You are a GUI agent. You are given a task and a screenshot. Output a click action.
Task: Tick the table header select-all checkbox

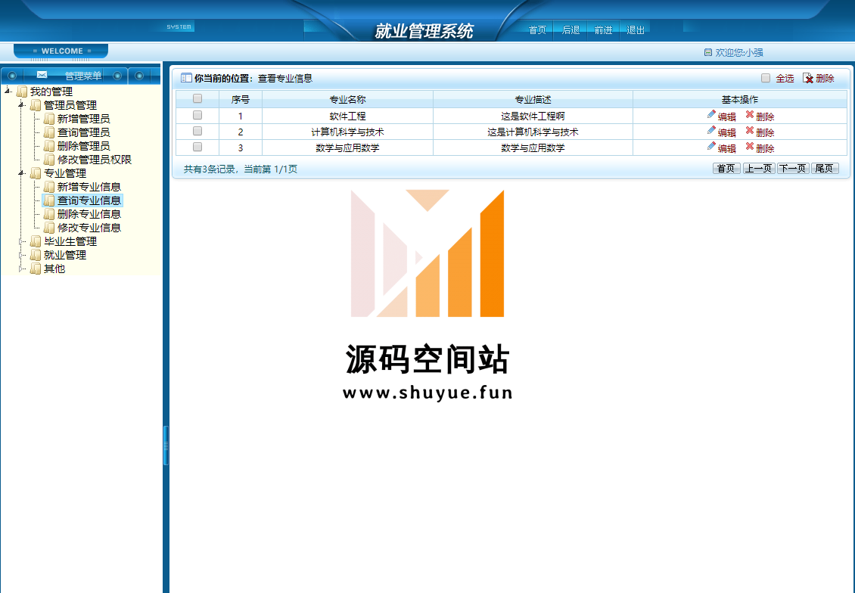197,98
